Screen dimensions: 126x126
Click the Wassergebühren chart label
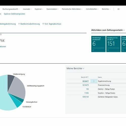(31, 102)
